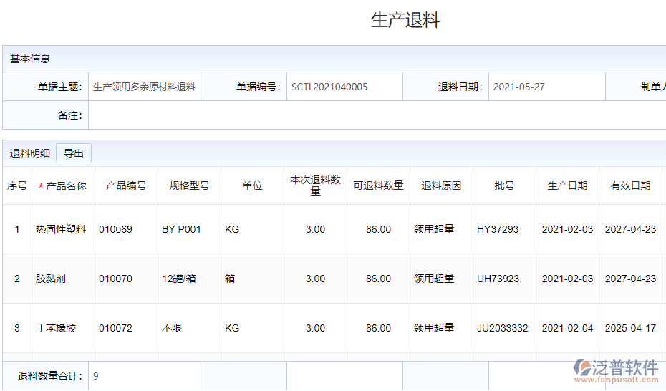Open the 退料日期 date field

pyautogui.click(x=546, y=87)
